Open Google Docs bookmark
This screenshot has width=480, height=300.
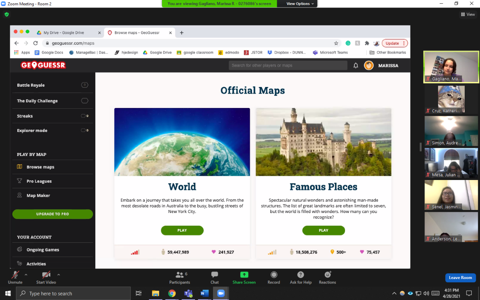[x=49, y=52]
